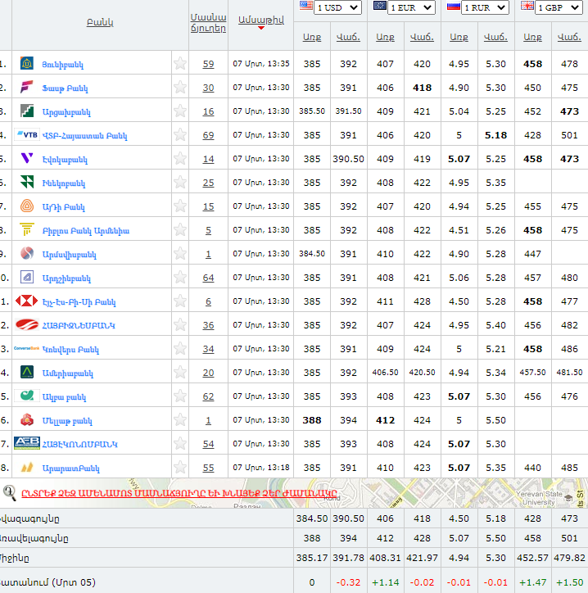The width and height of the screenshot is (588, 593).
Task: Open the Byblos Bank Armenia link
Action: coord(86,230)
